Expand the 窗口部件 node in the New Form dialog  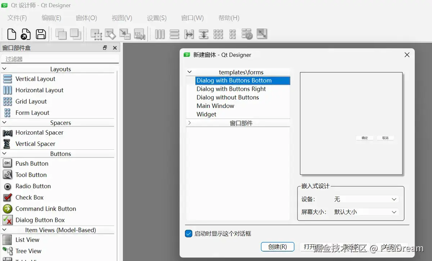coord(190,123)
